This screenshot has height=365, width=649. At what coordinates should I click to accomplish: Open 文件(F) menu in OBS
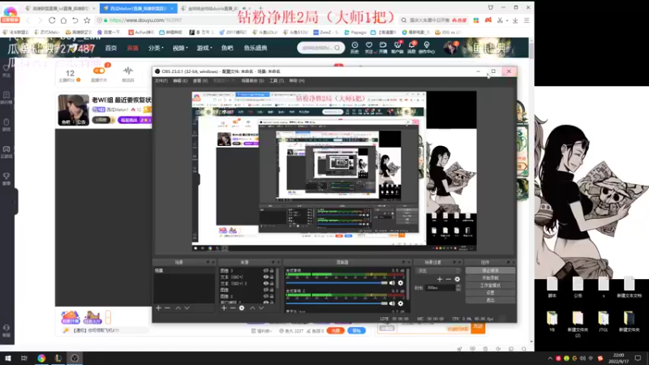(161, 80)
